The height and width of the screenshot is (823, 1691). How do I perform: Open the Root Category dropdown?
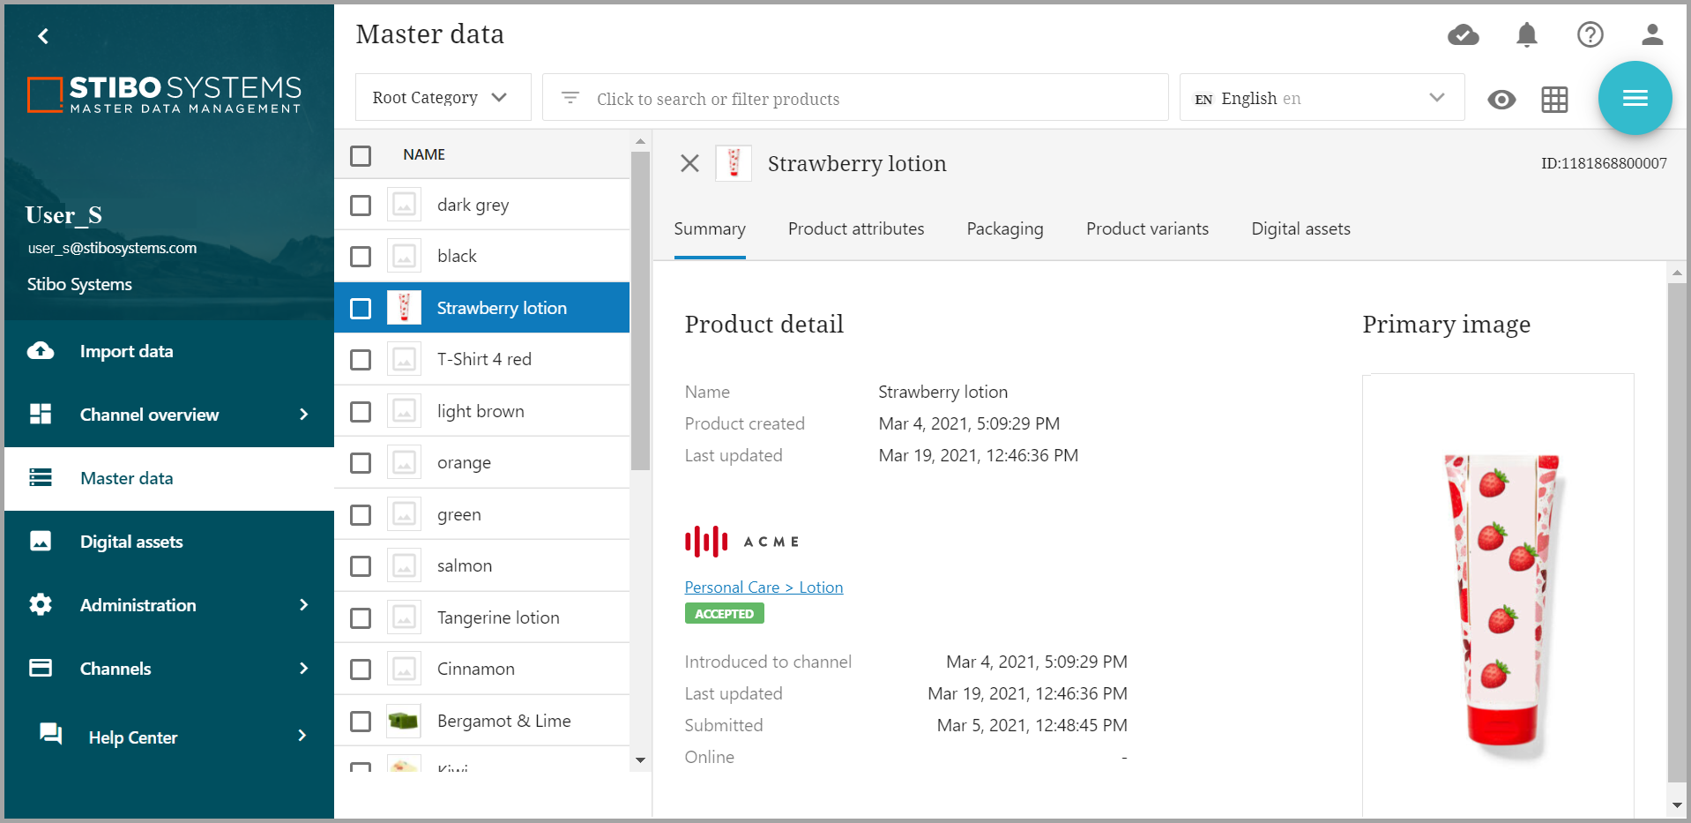[443, 98]
